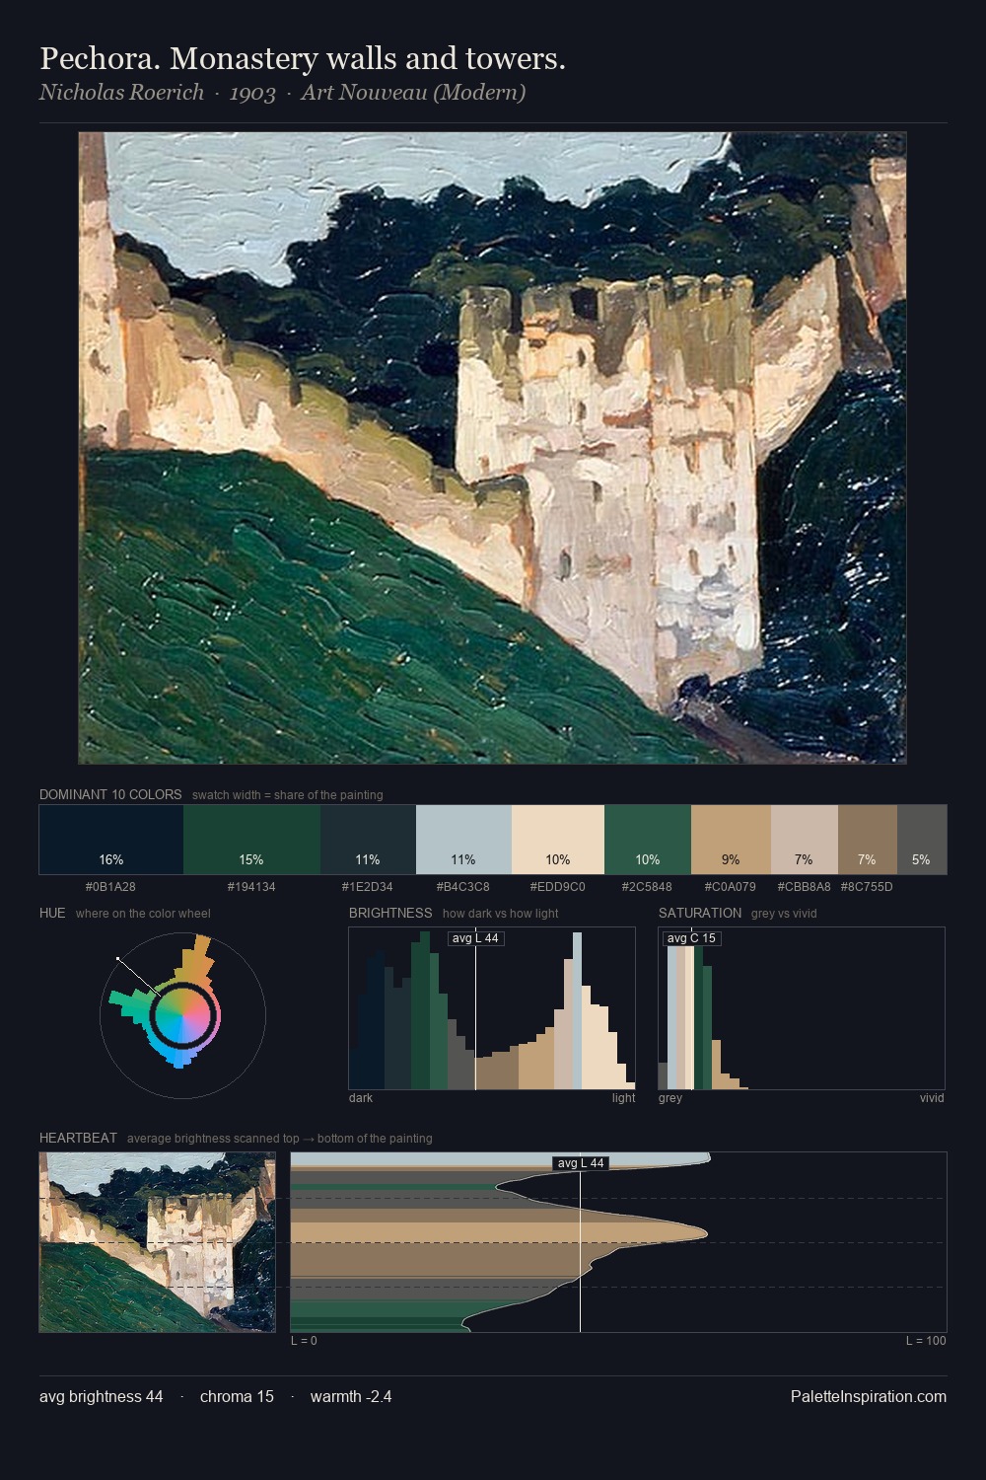Click the main painting image
The image size is (986, 1480).
pos(492,448)
